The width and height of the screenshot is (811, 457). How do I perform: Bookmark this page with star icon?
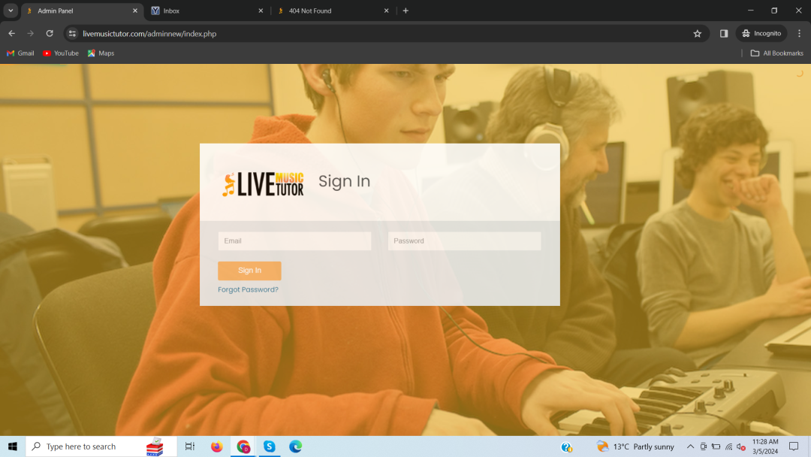pos(697,33)
